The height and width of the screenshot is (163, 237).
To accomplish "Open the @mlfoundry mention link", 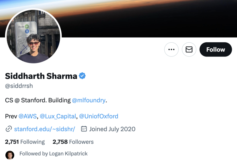I will tap(89, 100).
